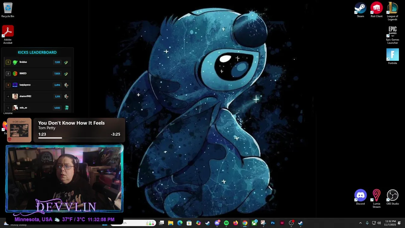This screenshot has height=228, width=405.
Task: Click the Kicks Leaderboard heading
Action: [37, 52]
